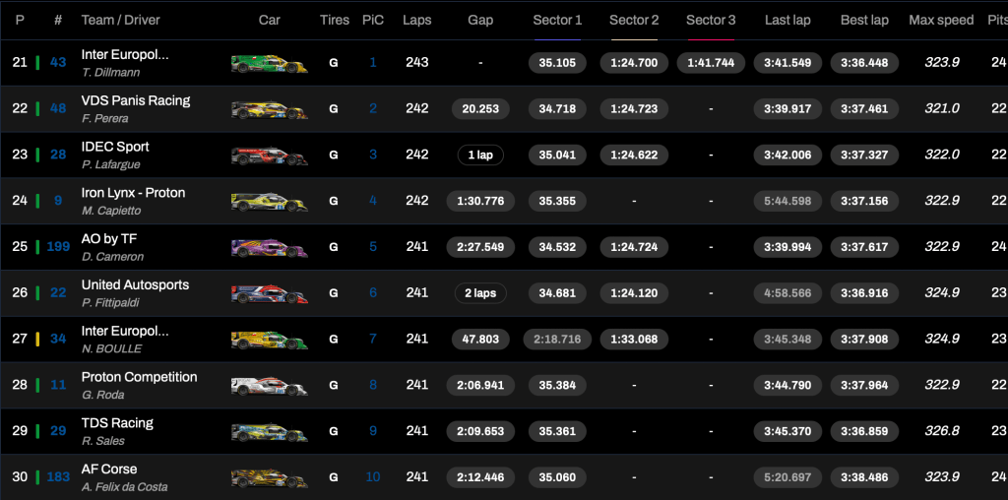Screen dimensions: 1008x500
Task: Click the TDS Racing car image
Action: coord(269,432)
